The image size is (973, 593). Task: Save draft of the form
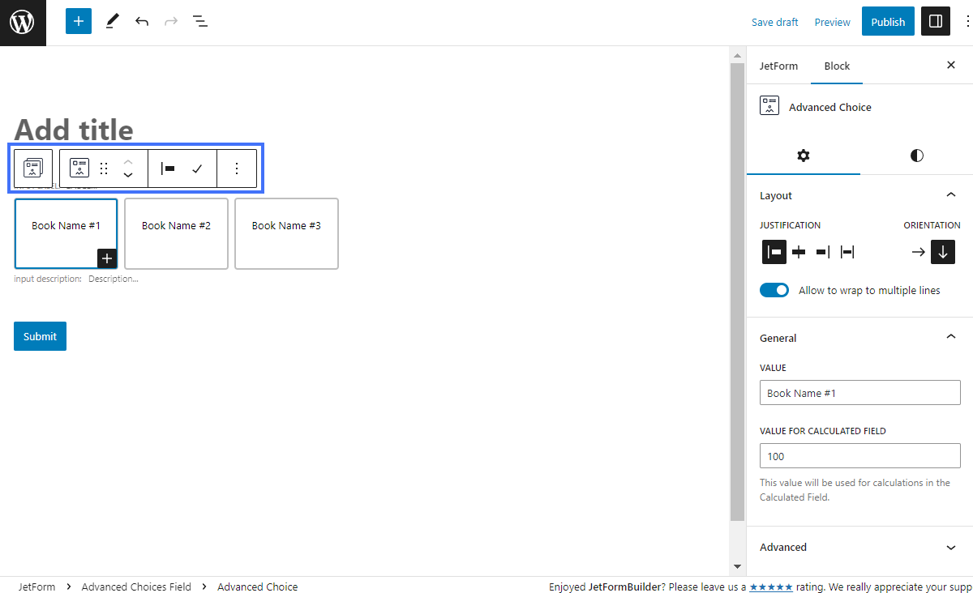pos(774,22)
